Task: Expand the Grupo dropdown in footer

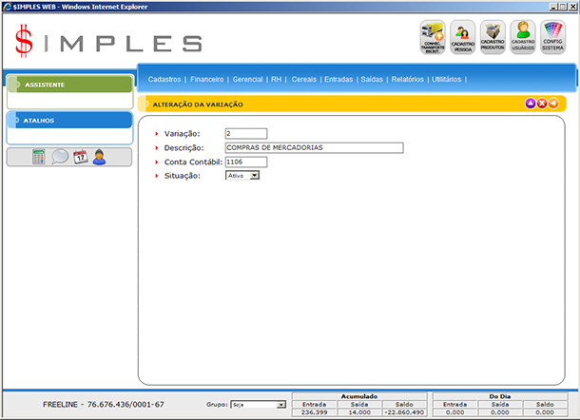Action: [x=280, y=405]
